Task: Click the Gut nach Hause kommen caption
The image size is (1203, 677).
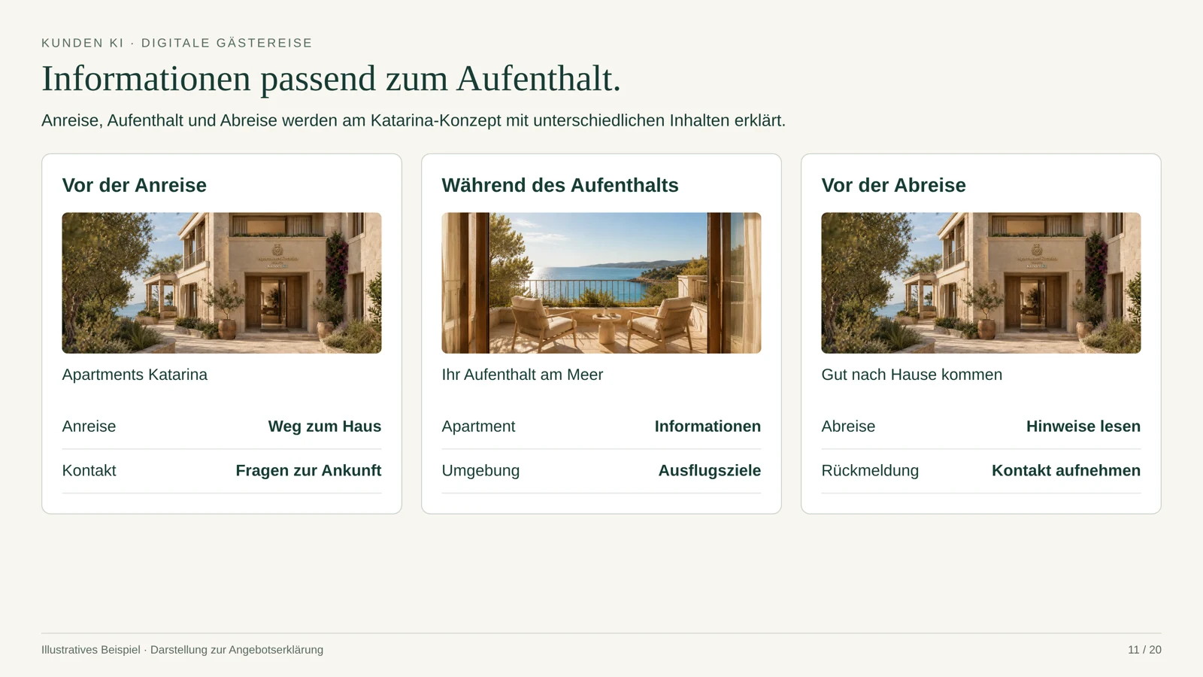Action: [x=912, y=375]
